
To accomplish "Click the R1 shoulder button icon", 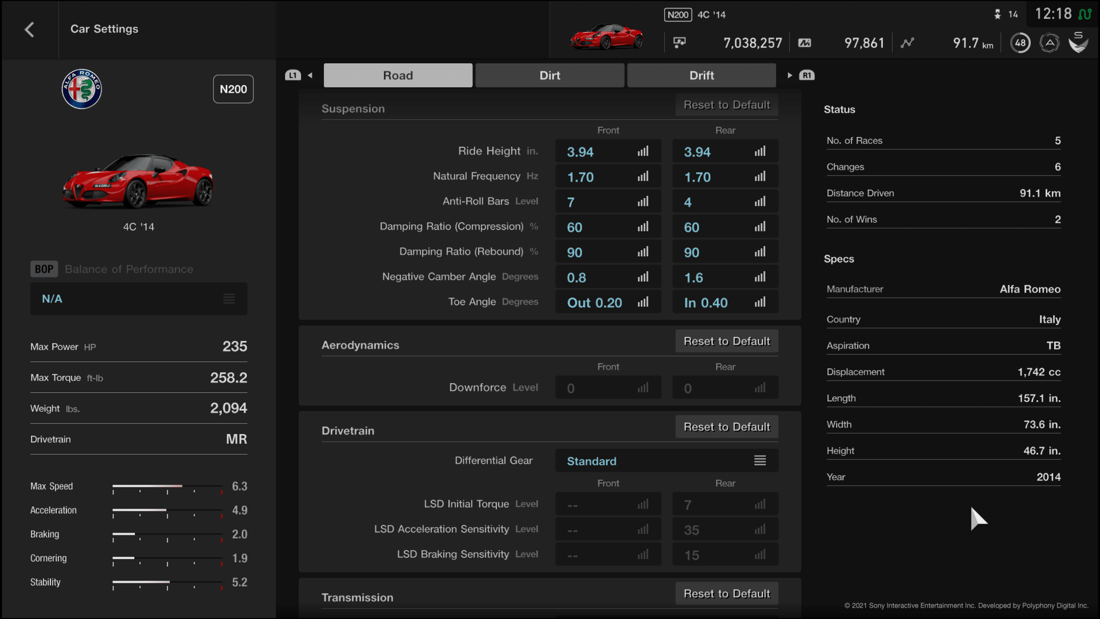I will click(807, 76).
